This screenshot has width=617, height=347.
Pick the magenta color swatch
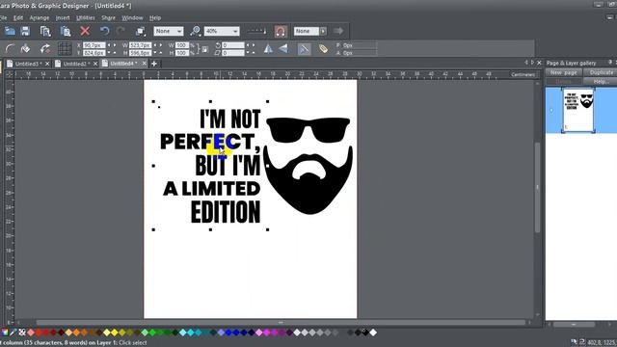coord(267,333)
